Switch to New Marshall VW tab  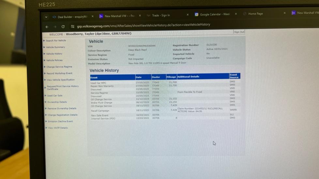coord(117,16)
